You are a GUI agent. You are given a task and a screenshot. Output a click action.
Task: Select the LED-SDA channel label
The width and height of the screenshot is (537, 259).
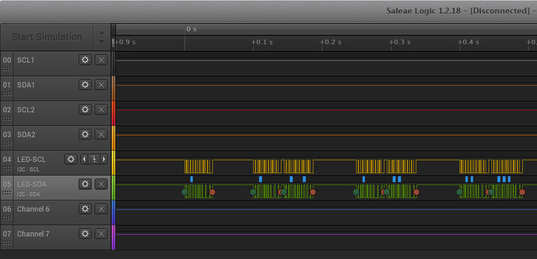point(31,184)
